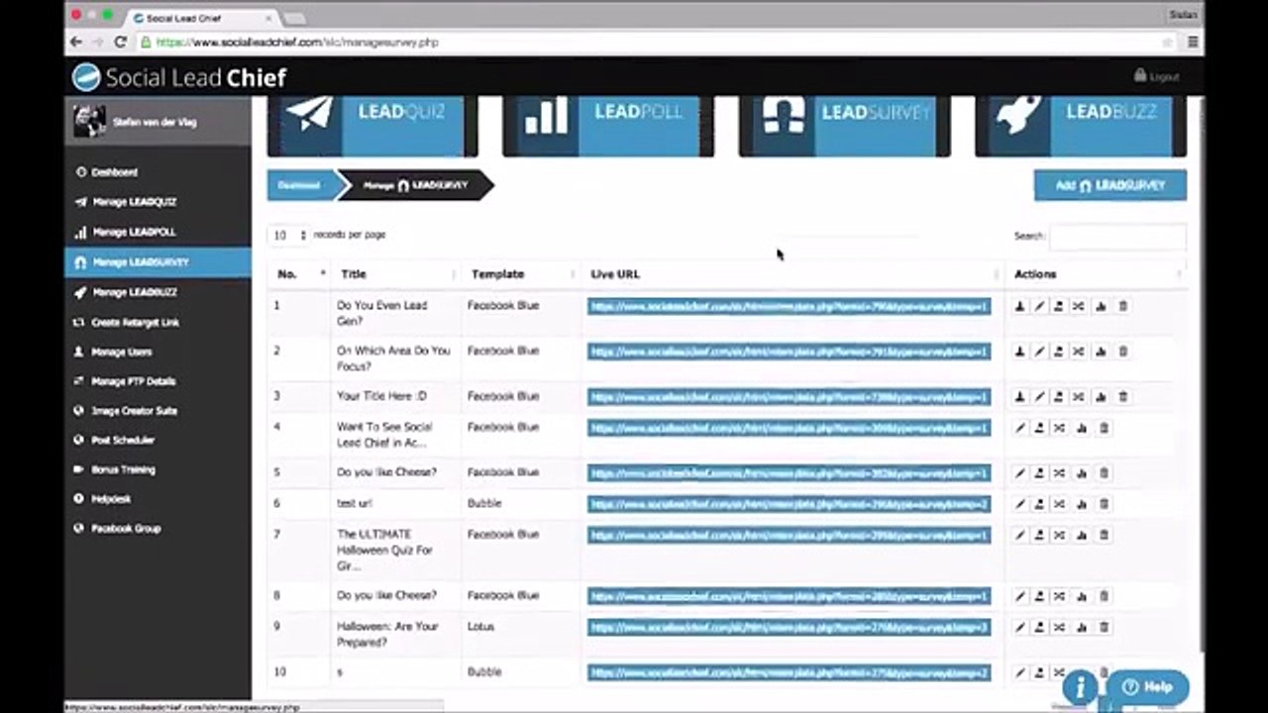
Task: Open stats chart icon for 'Your Title Here :D'
Action: (x=1101, y=397)
